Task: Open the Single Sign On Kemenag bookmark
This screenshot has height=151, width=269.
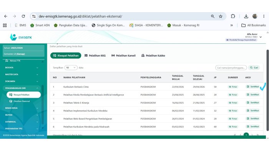Action: pos(108,25)
